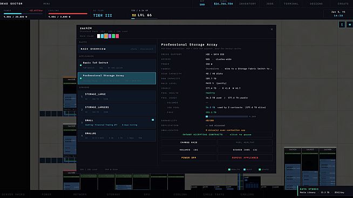Expand the STORAGE_LARGE server entry
The image size is (353, 198).
click(117, 96)
